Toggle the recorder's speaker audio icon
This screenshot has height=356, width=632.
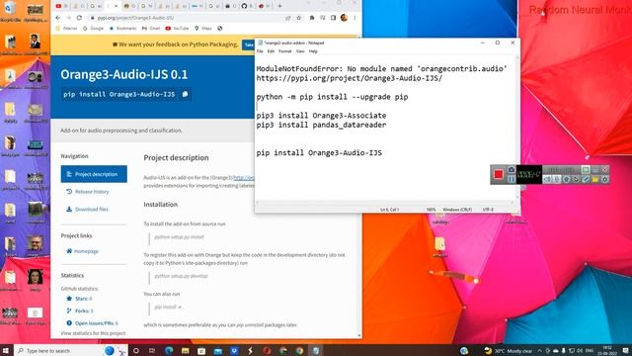click(547, 179)
